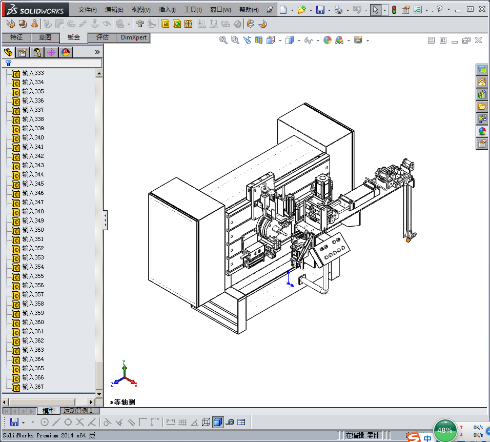Open SolidWorks Resources home icon in task pane
Viewport: 490px width, 442px height.
click(x=482, y=82)
